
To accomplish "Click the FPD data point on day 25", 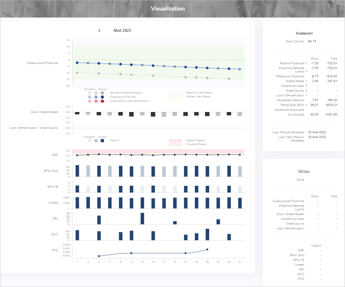I will (x=207, y=249).
